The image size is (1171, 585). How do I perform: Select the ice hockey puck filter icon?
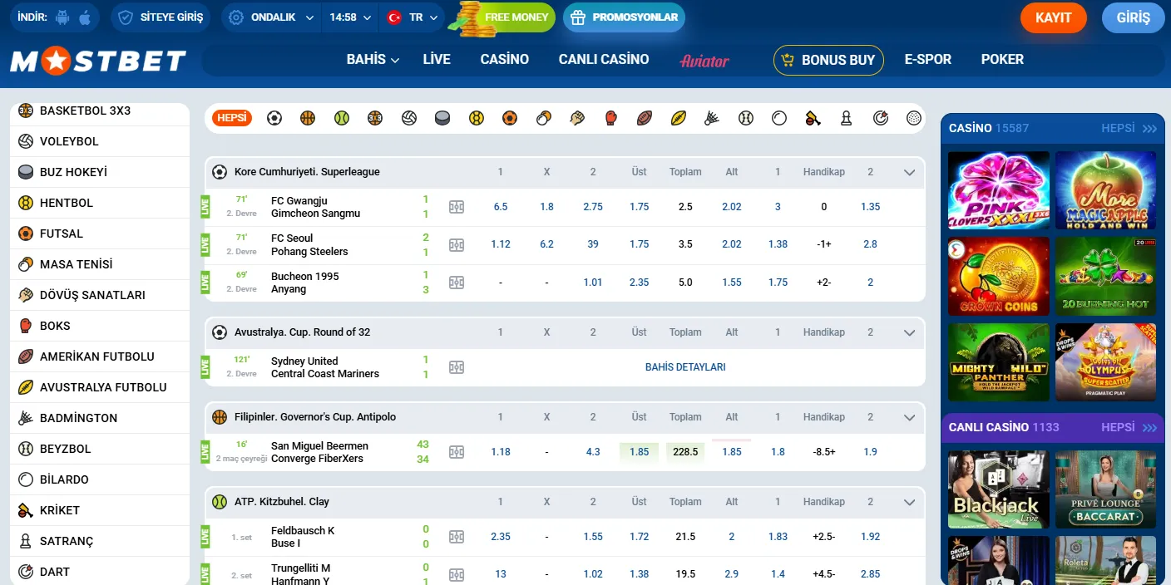tap(442, 118)
